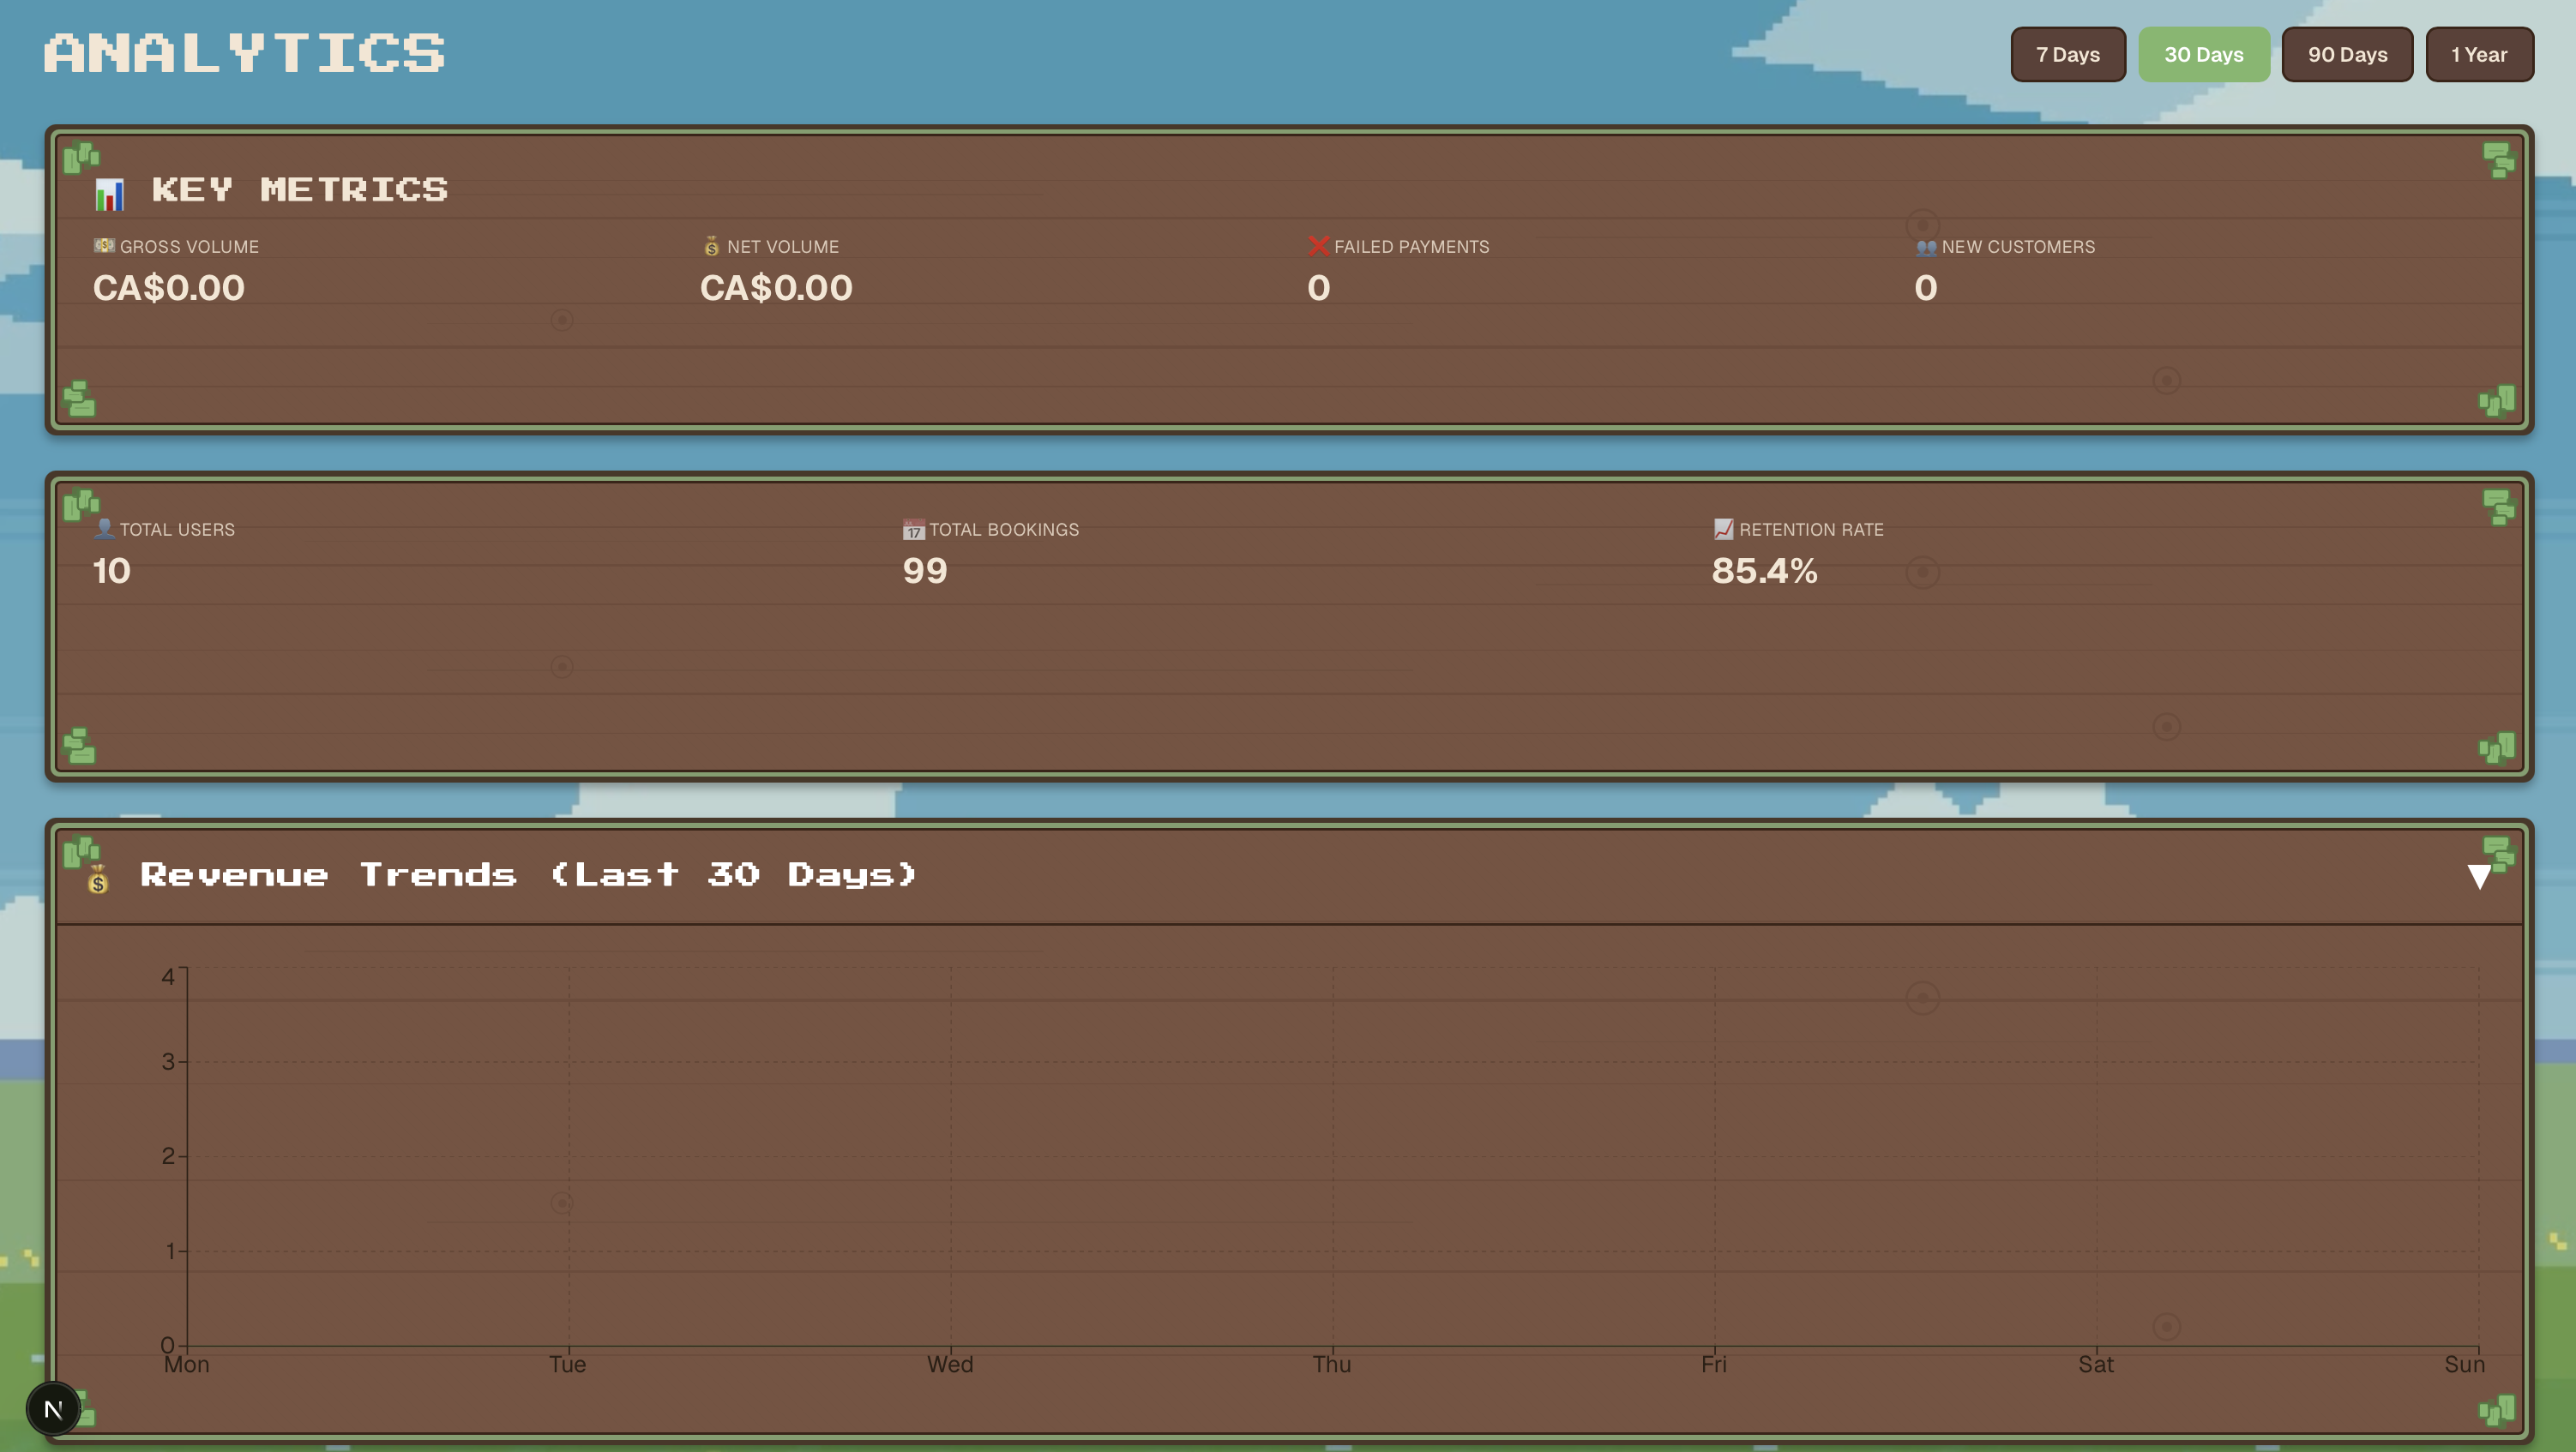Click the Failed Payments red X icon
Viewport: 2576px width, 1452px height.
pyautogui.click(x=1319, y=246)
